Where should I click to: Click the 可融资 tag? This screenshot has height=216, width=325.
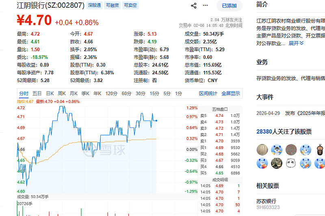click(113, 5)
